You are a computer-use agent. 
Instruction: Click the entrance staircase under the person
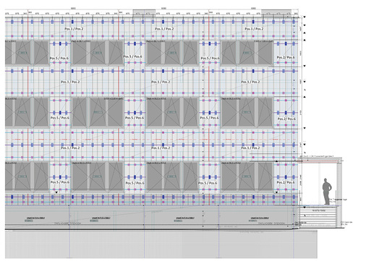pos(318,216)
